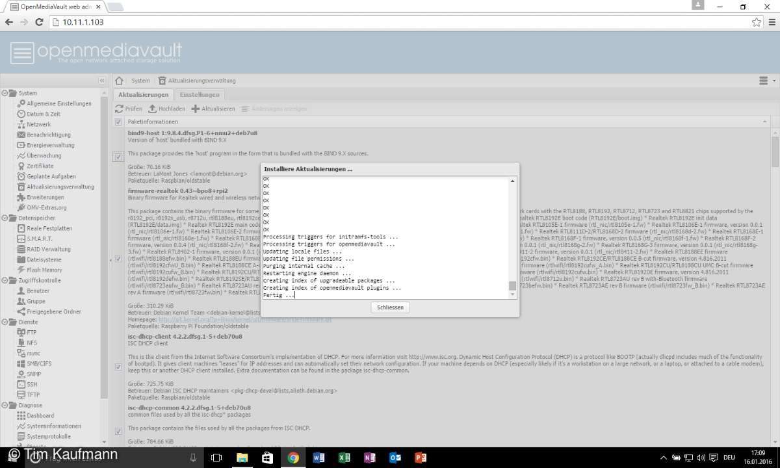Open Aktualisierungsverwaltung in sidebar
Image resolution: width=780 pixels, height=468 pixels.
pos(60,187)
